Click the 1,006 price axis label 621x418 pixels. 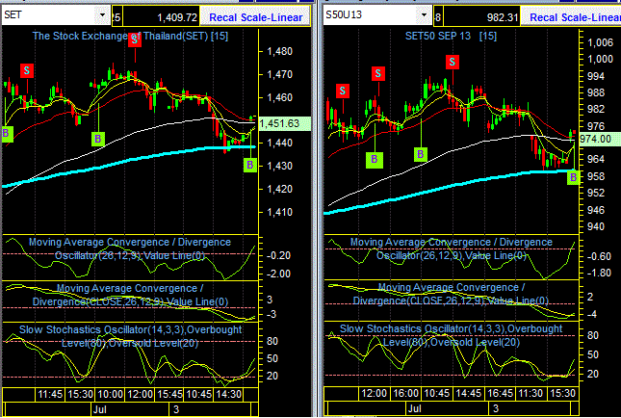pos(601,42)
